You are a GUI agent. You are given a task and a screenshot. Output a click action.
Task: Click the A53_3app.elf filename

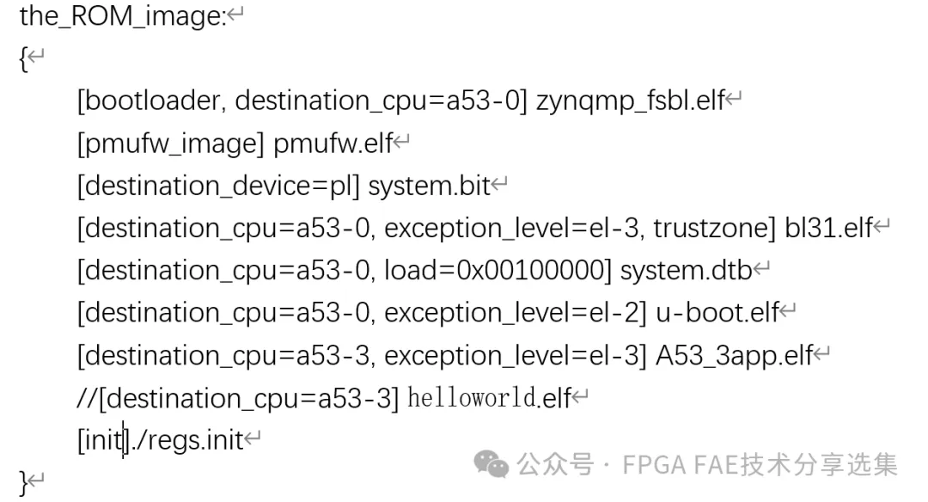(x=735, y=356)
